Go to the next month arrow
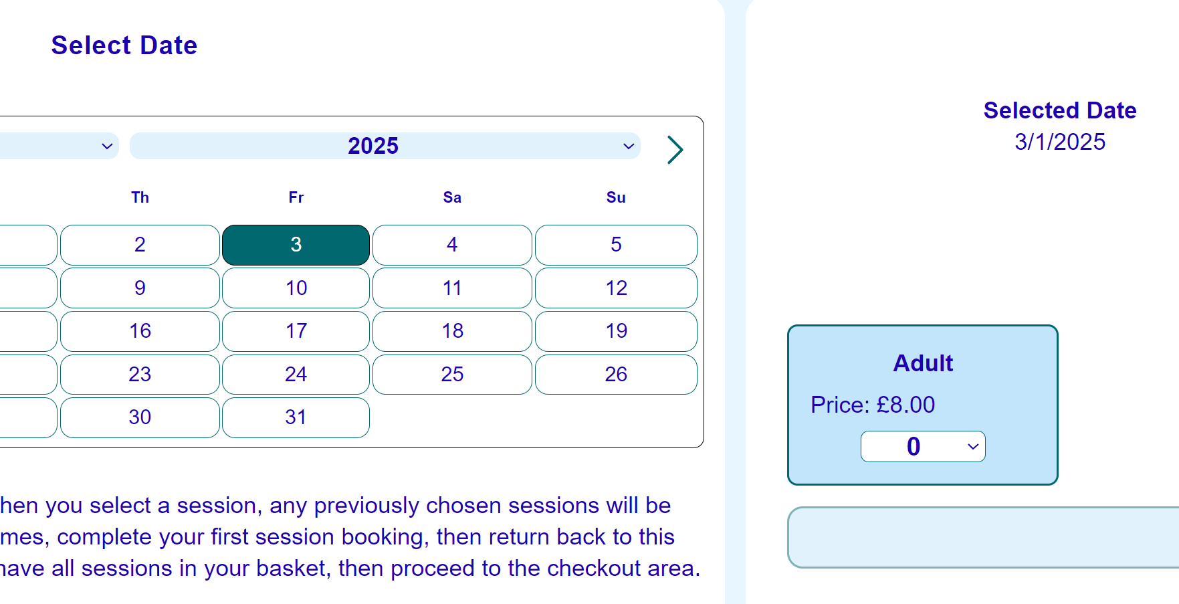The image size is (1179, 604). coord(675,150)
